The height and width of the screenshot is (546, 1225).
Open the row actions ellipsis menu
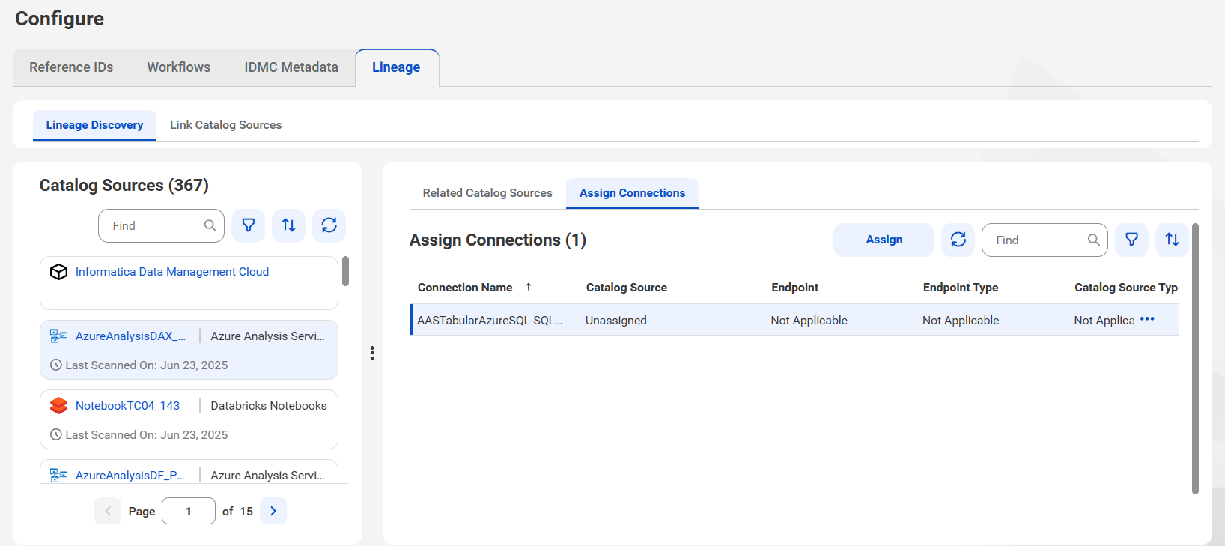(x=1147, y=319)
